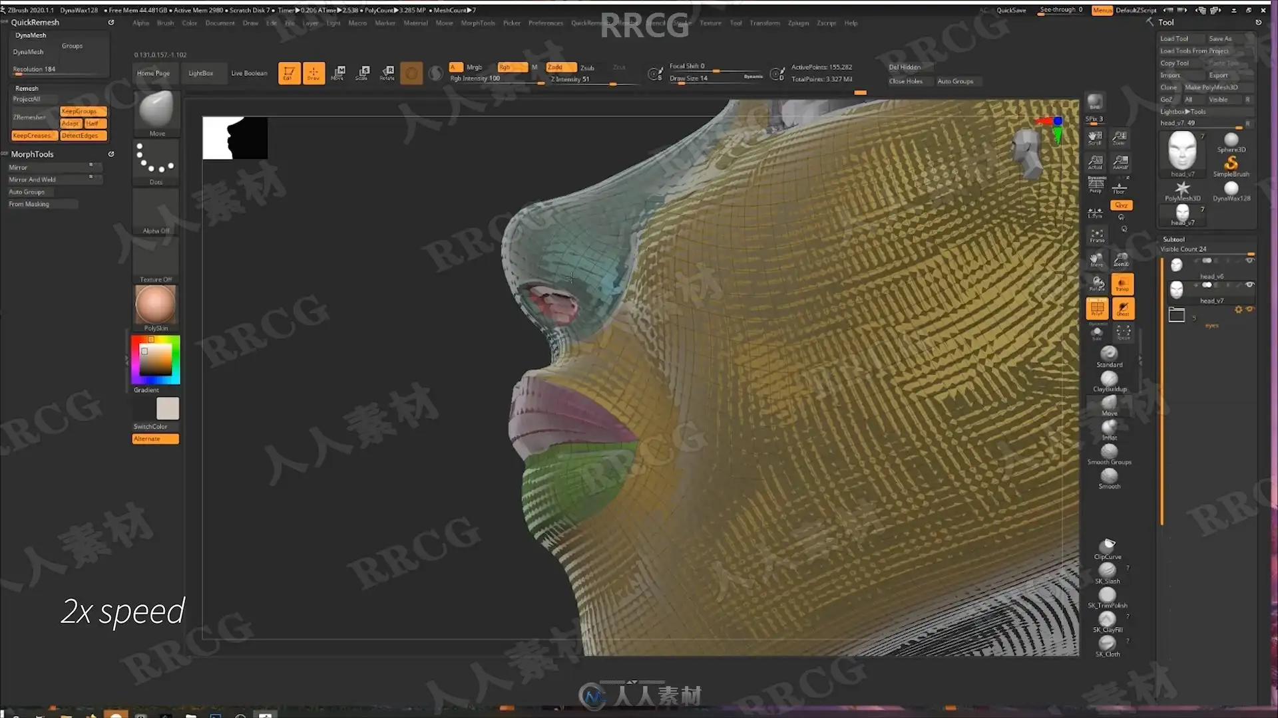Screen dimensions: 1278x718
Task: Open the Alpha Off picker
Action: coord(156,211)
